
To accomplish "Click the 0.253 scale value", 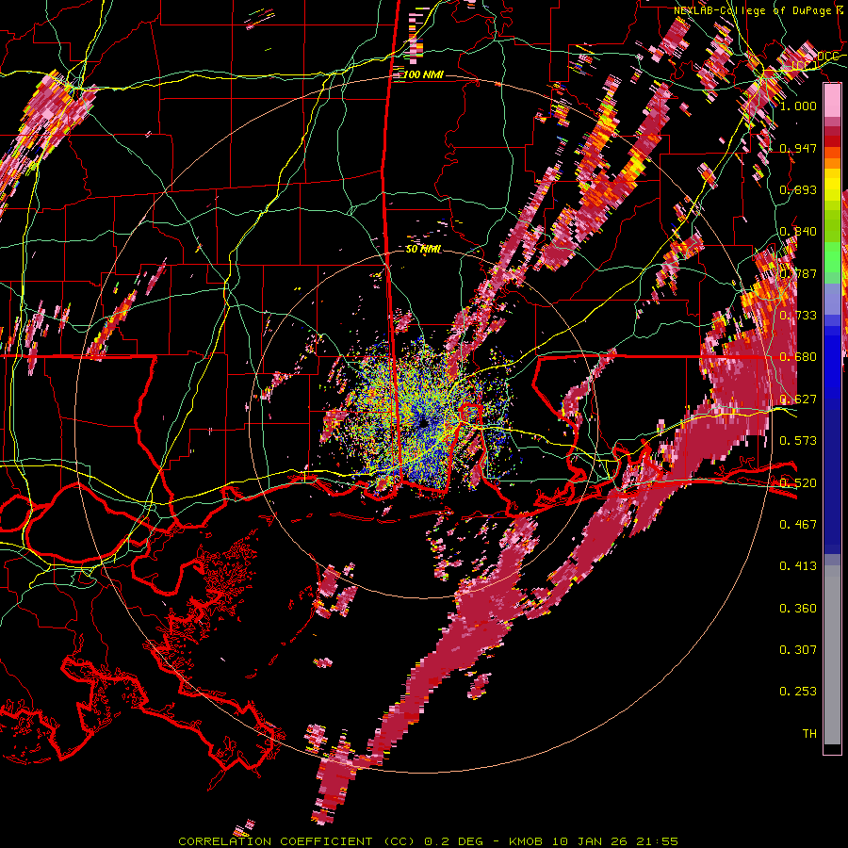I will [798, 692].
